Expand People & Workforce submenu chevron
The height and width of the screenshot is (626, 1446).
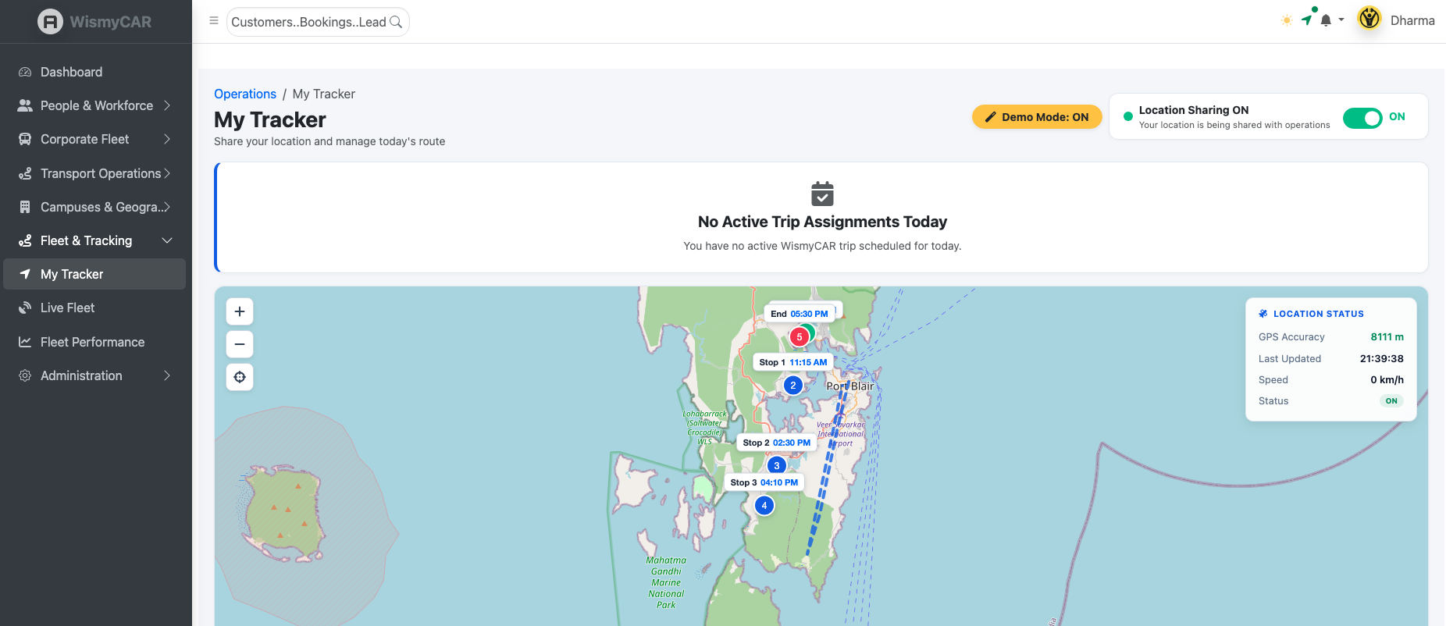pos(167,105)
